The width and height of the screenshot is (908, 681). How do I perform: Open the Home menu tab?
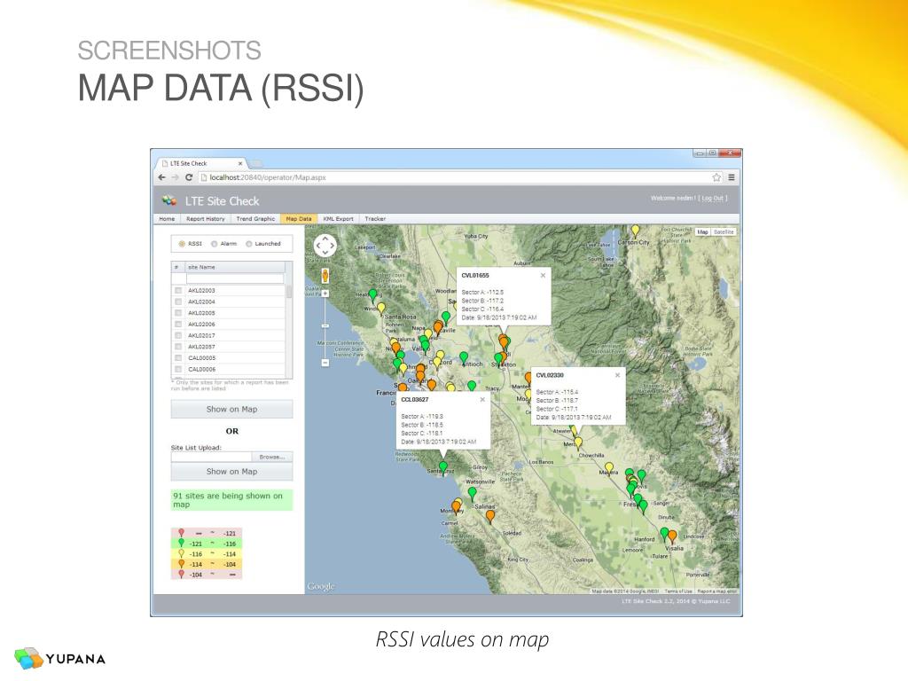click(167, 219)
